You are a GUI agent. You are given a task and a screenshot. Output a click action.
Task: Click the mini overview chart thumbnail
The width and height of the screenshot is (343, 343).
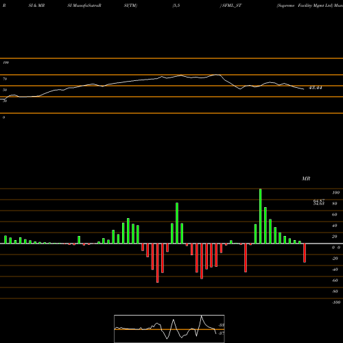click(x=169, y=329)
